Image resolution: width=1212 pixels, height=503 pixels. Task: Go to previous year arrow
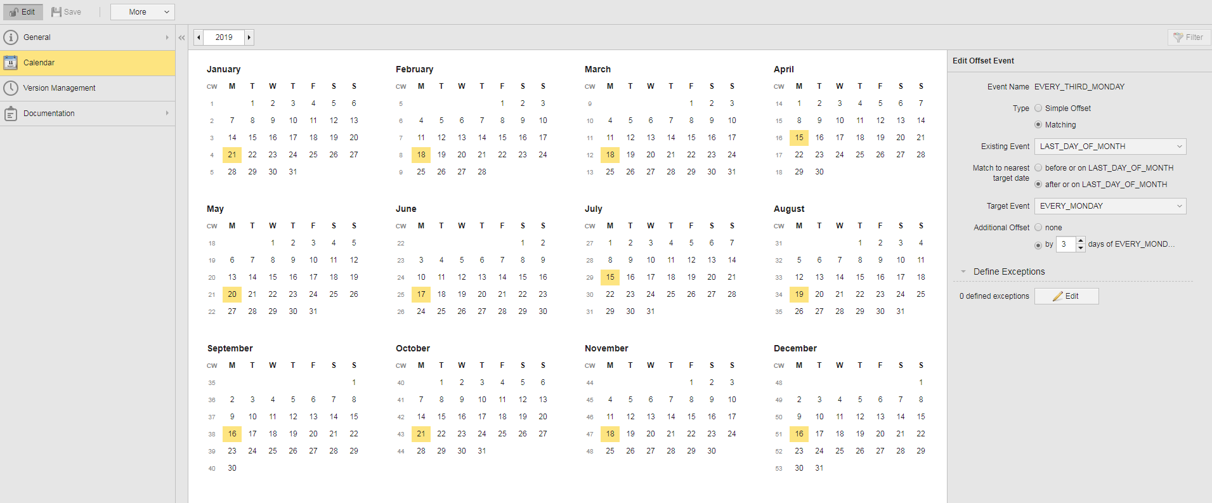pos(199,37)
